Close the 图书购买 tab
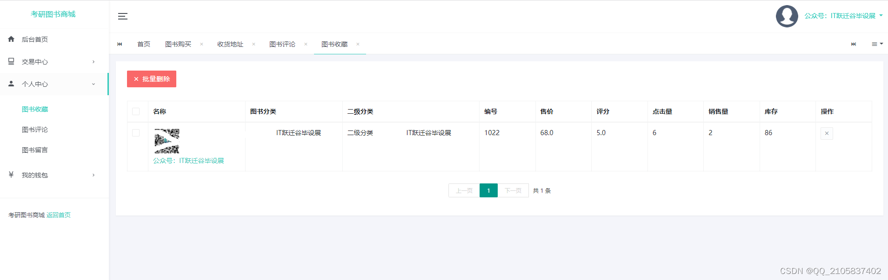 (x=201, y=44)
